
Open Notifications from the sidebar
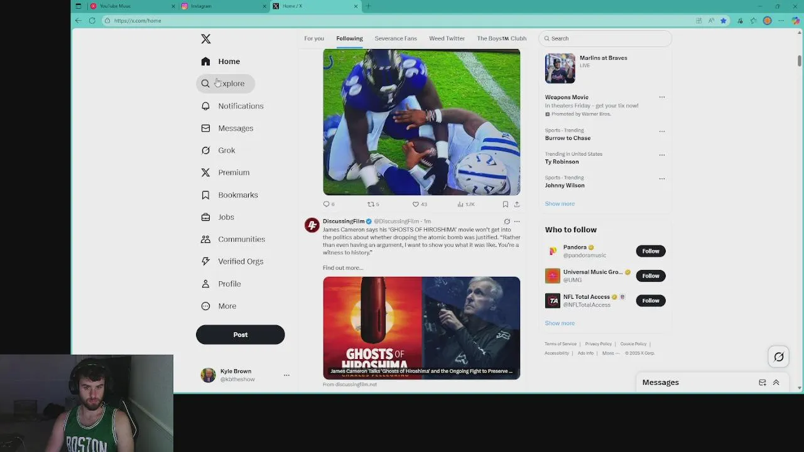coord(232,106)
